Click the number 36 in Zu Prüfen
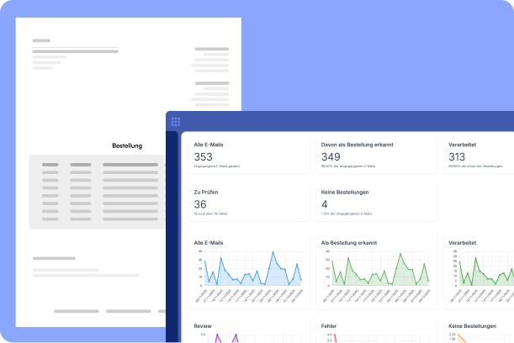 click(x=200, y=203)
